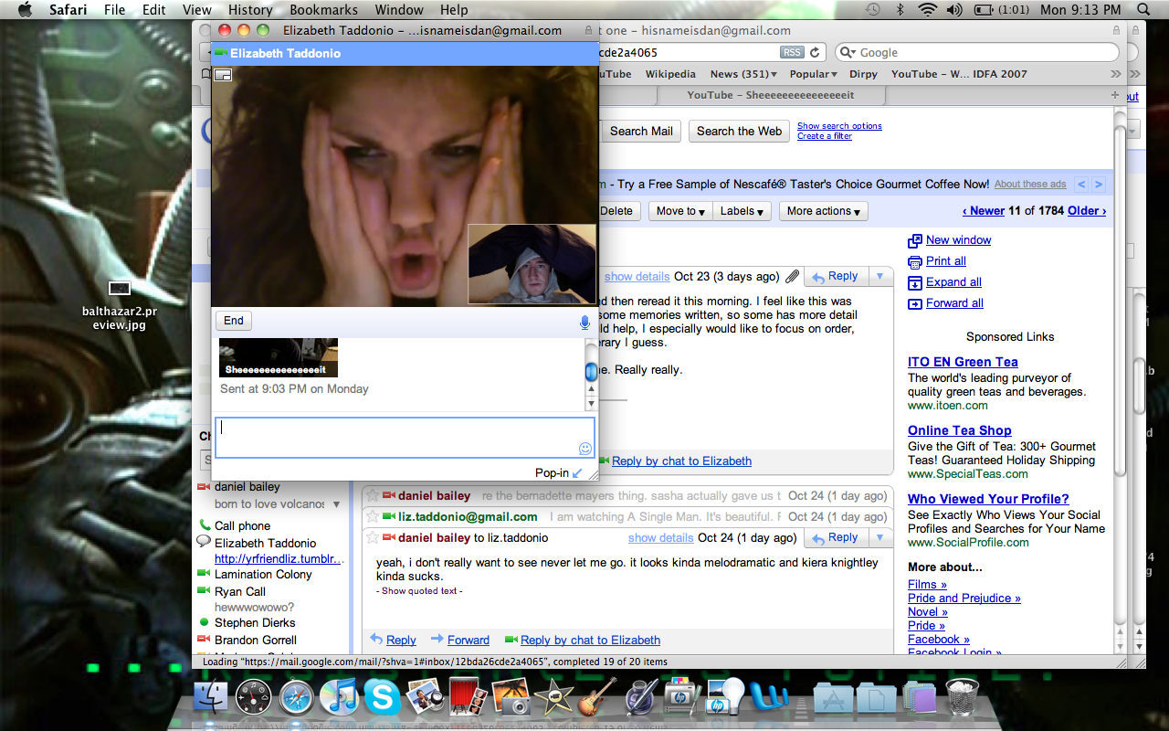This screenshot has height=731, width=1169.
Task: Open chat status dropdown under daniel bailey
Action: [x=336, y=504]
